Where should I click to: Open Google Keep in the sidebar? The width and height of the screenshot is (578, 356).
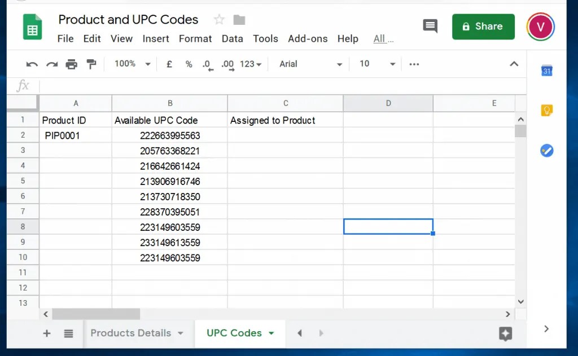(x=546, y=111)
